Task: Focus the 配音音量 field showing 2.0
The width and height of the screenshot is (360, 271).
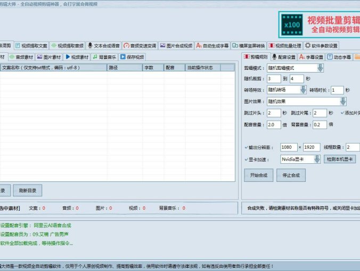Action: 274,125
